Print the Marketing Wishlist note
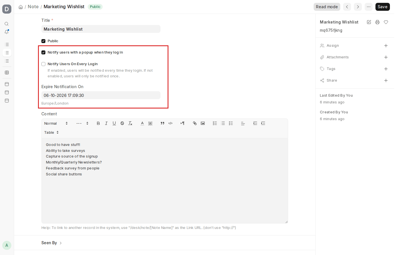The image size is (397, 255). pyautogui.click(x=377, y=22)
